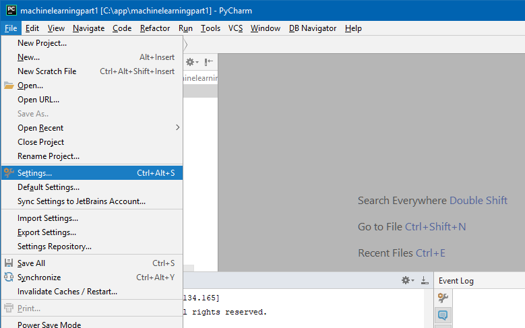The image size is (525, 328).
Task: Click the Save All floppy disk icon
Action: (9, 263)
